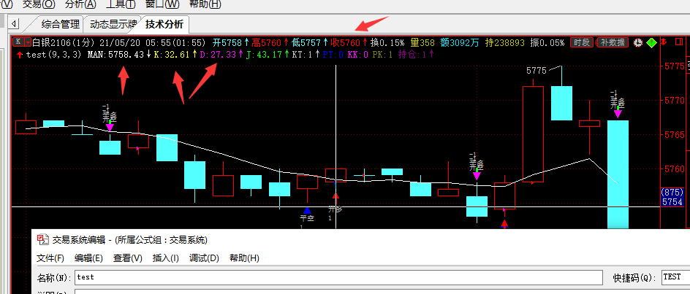Open the 工具(T) menu
690x294 pixels.
(121, 5)
